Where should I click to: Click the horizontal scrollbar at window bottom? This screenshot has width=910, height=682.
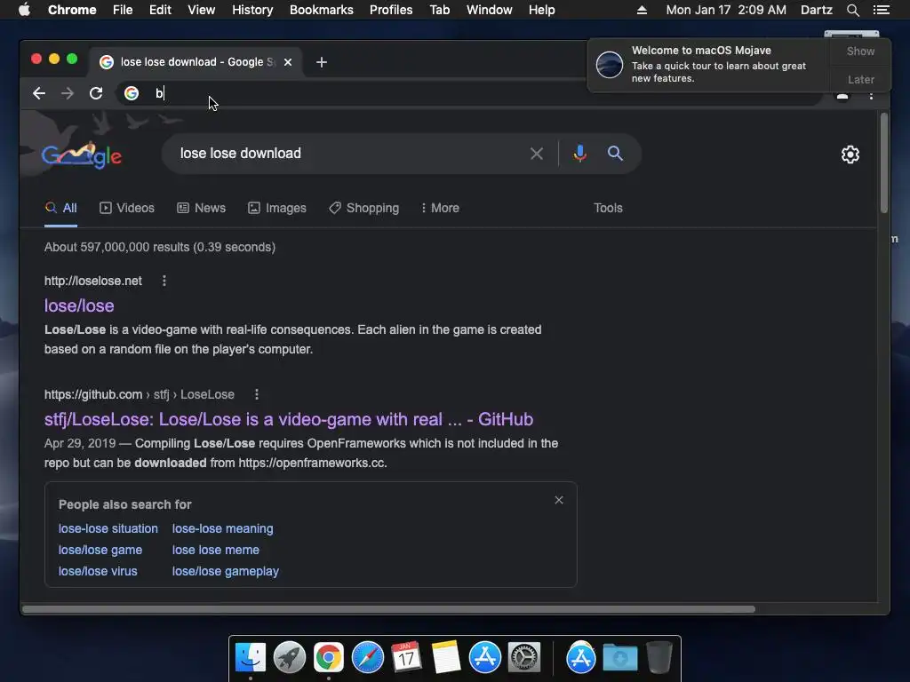click(389, 609)
